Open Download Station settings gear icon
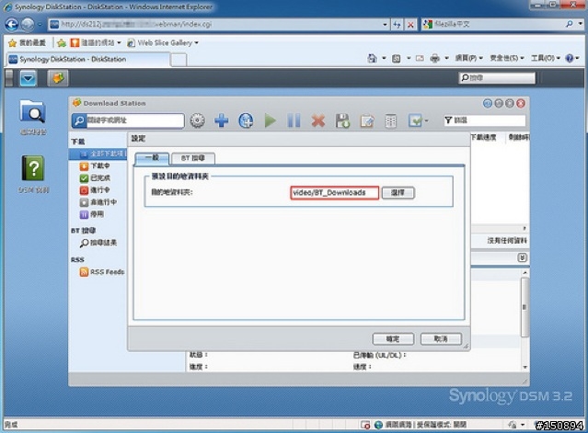Screen dimensions: 588x433 click(197, 120)
